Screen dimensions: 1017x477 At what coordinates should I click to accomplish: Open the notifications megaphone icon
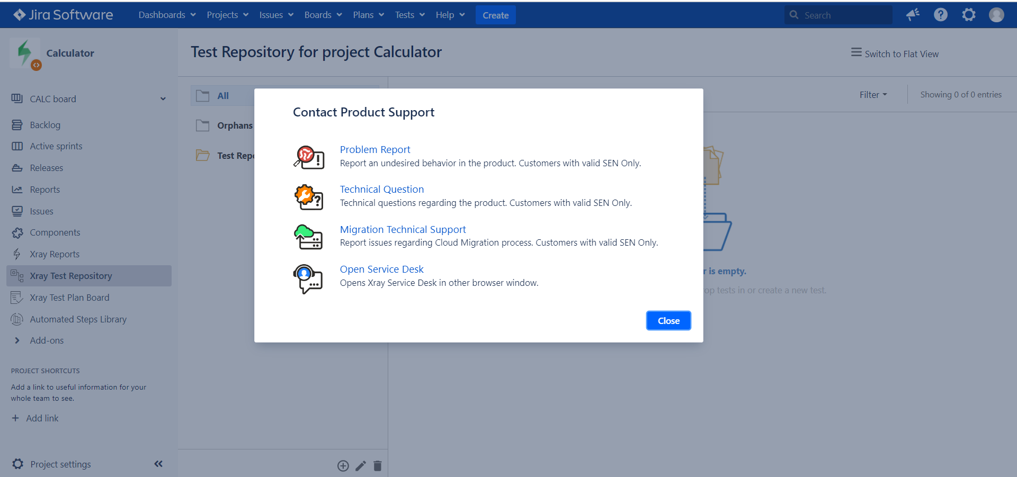point(913,15)
